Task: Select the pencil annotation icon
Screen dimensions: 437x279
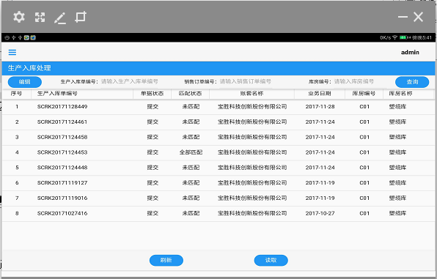Action: tap(60, 18)
